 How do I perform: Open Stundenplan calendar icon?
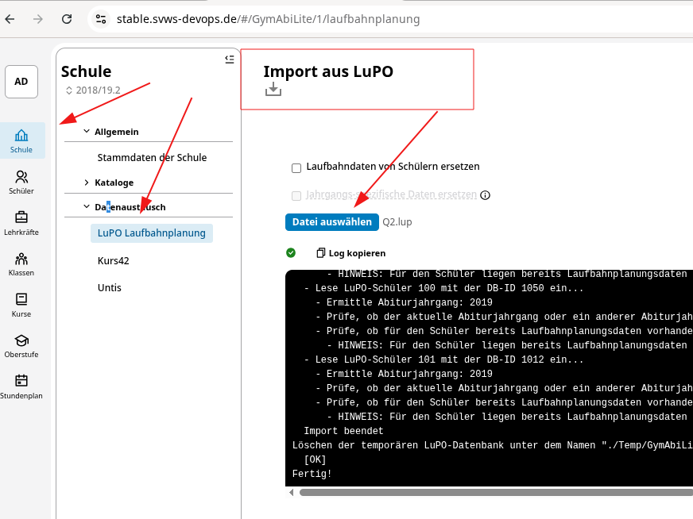21,386
